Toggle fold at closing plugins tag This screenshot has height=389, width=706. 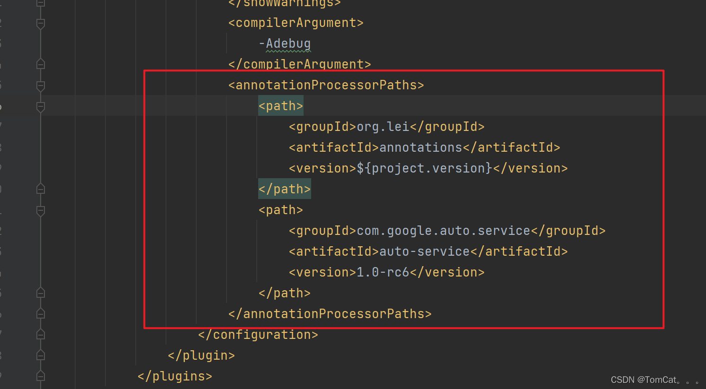[x=41, y=376]
